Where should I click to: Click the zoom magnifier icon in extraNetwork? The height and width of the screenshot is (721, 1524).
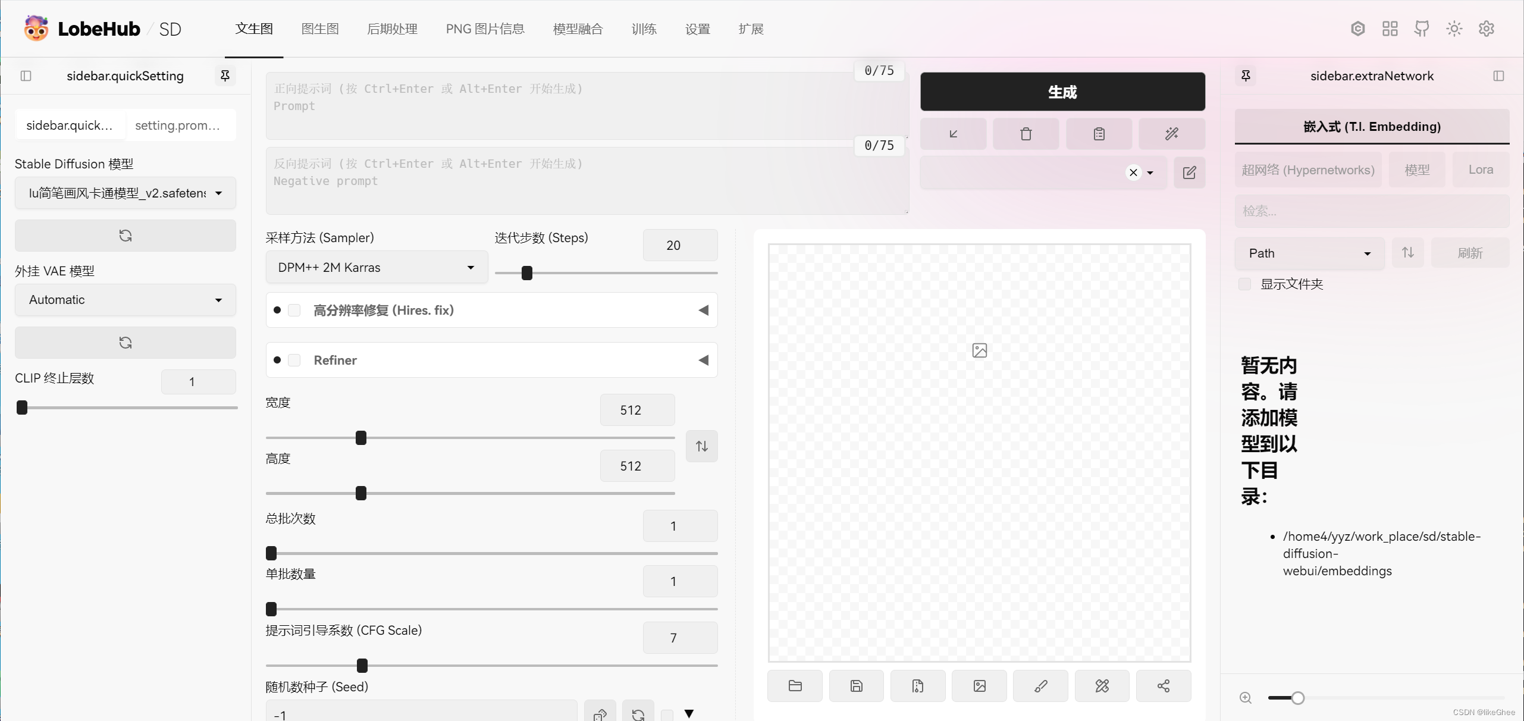1246,698
